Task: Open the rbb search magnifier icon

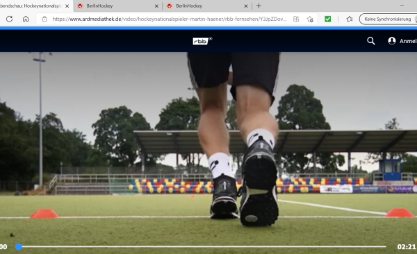Action: coord(371,41)
